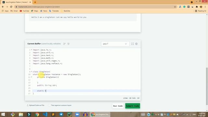
Task: Open the Chrome three-dot menu
Action: click(x=205, y=7)
